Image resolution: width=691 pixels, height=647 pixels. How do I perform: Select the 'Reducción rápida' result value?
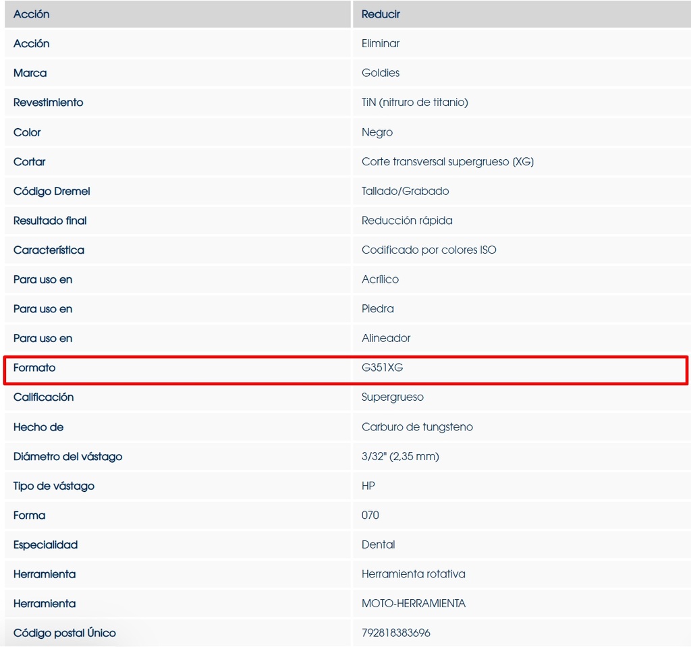[x=407, y=221]
